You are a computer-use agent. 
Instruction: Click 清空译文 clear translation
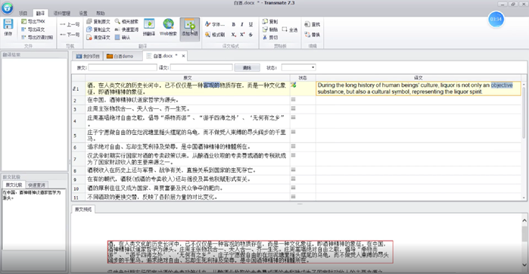[98, 37]
